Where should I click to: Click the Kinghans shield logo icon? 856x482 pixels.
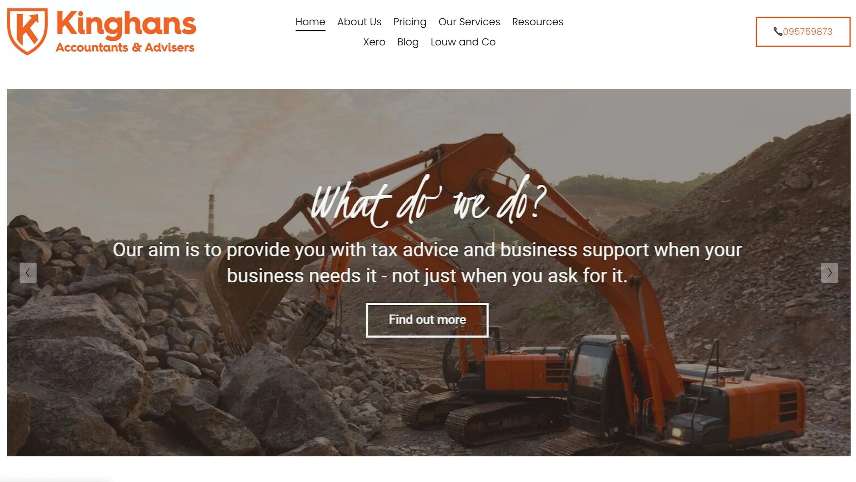pyautogui.click(x=27, y=31)
